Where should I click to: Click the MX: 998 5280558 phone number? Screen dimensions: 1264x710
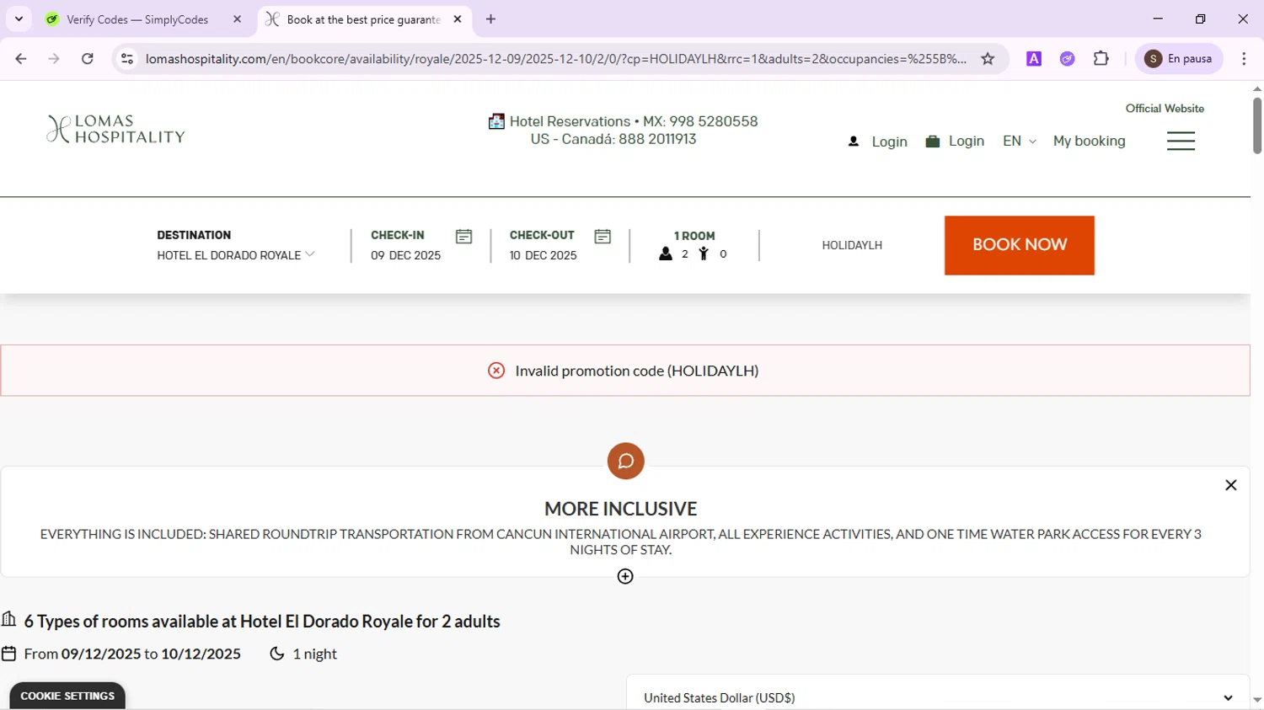point(700,121)
